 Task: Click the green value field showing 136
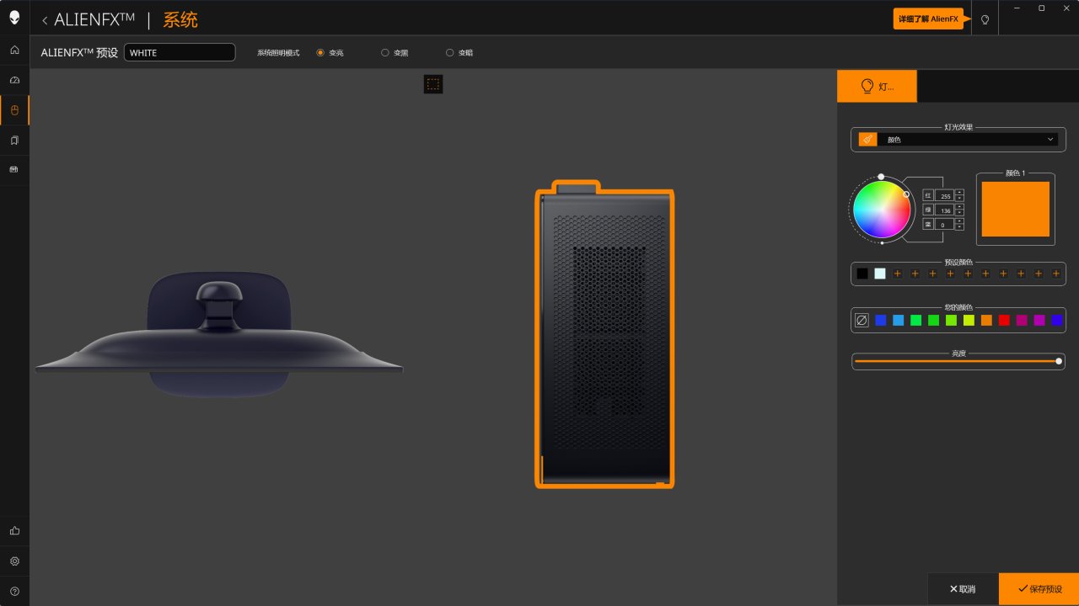pyautogui.click(x=944, y=210)
